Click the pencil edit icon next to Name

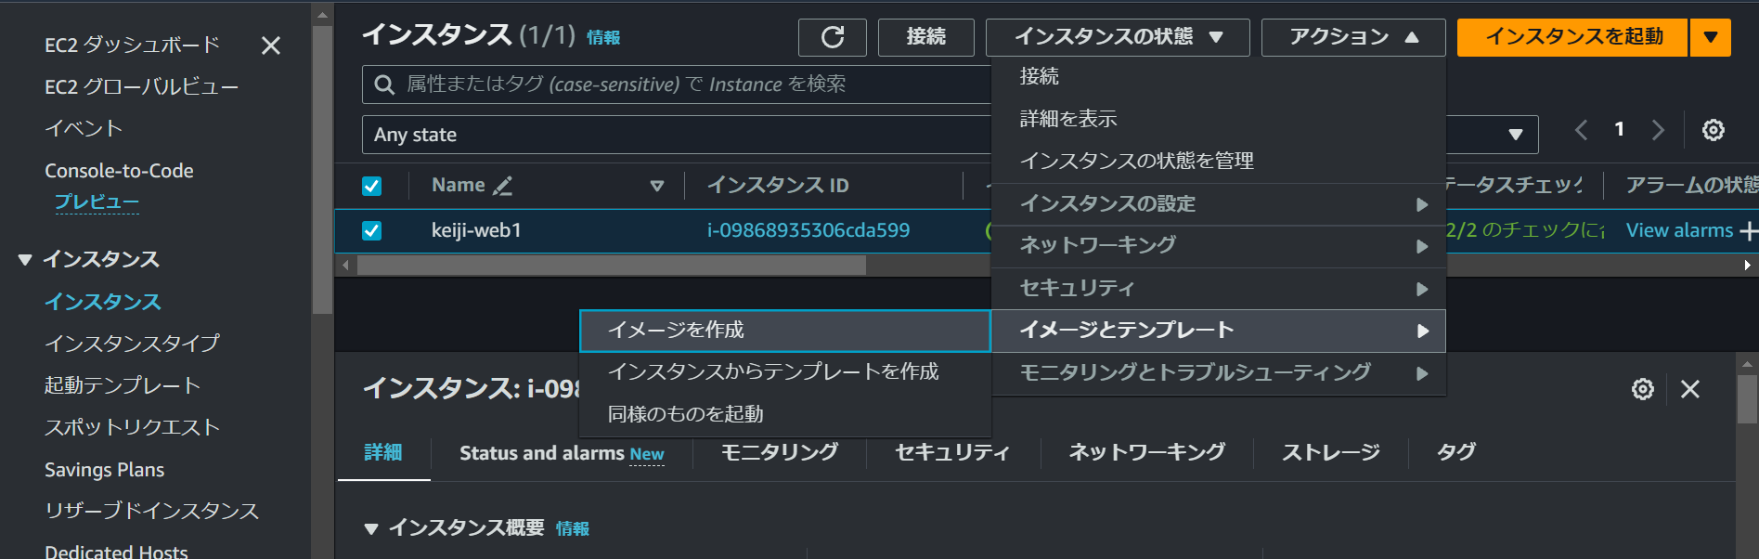[x=502, y=186]
